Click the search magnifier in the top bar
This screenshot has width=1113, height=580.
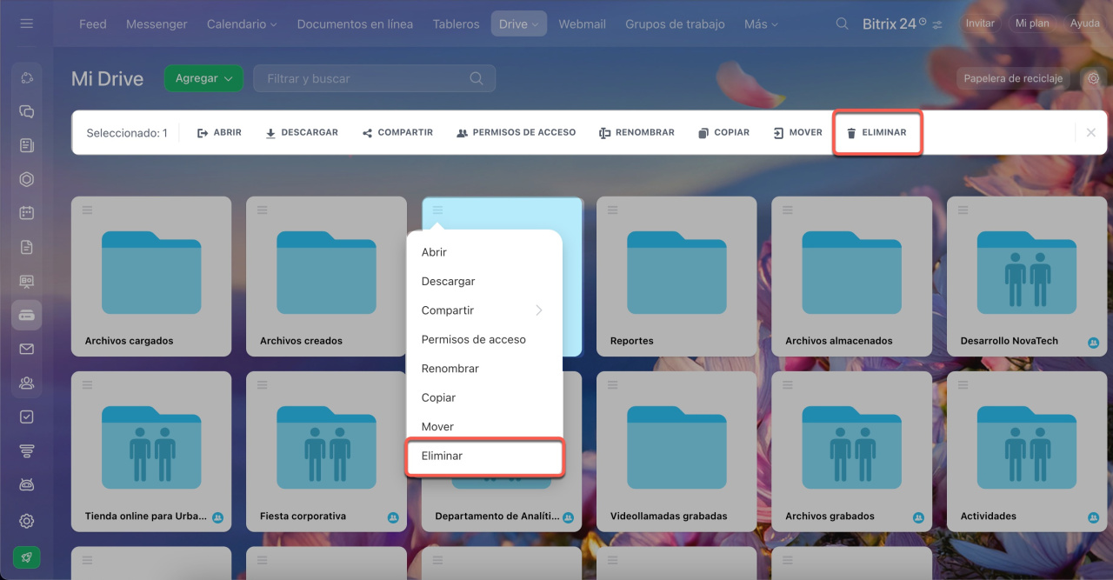tap(842, 23)
